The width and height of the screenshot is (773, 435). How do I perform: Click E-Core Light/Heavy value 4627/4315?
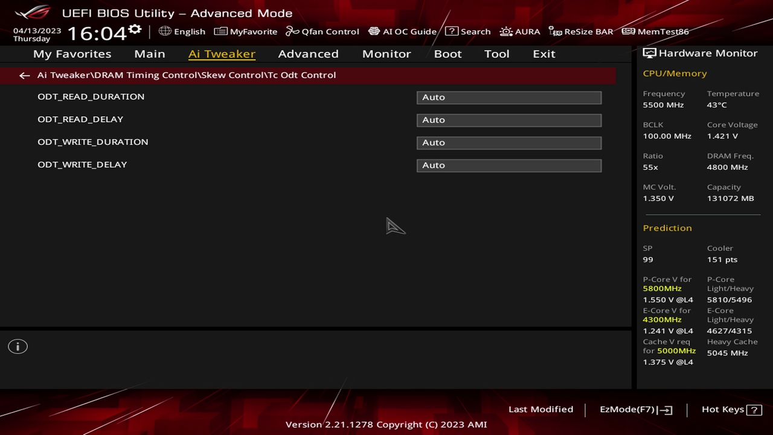tap(730, 331)
